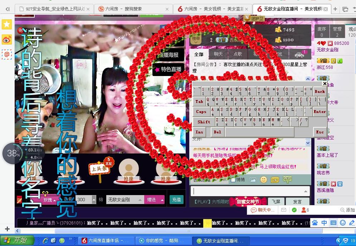Open the favorites star icon in the sidebar
This screenshot has height=246, width=356.
(7, 24)
